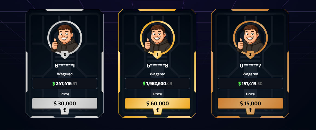Click the silver rank 2 badge
The height and width of the screenshot is (130, 316).
65,55
